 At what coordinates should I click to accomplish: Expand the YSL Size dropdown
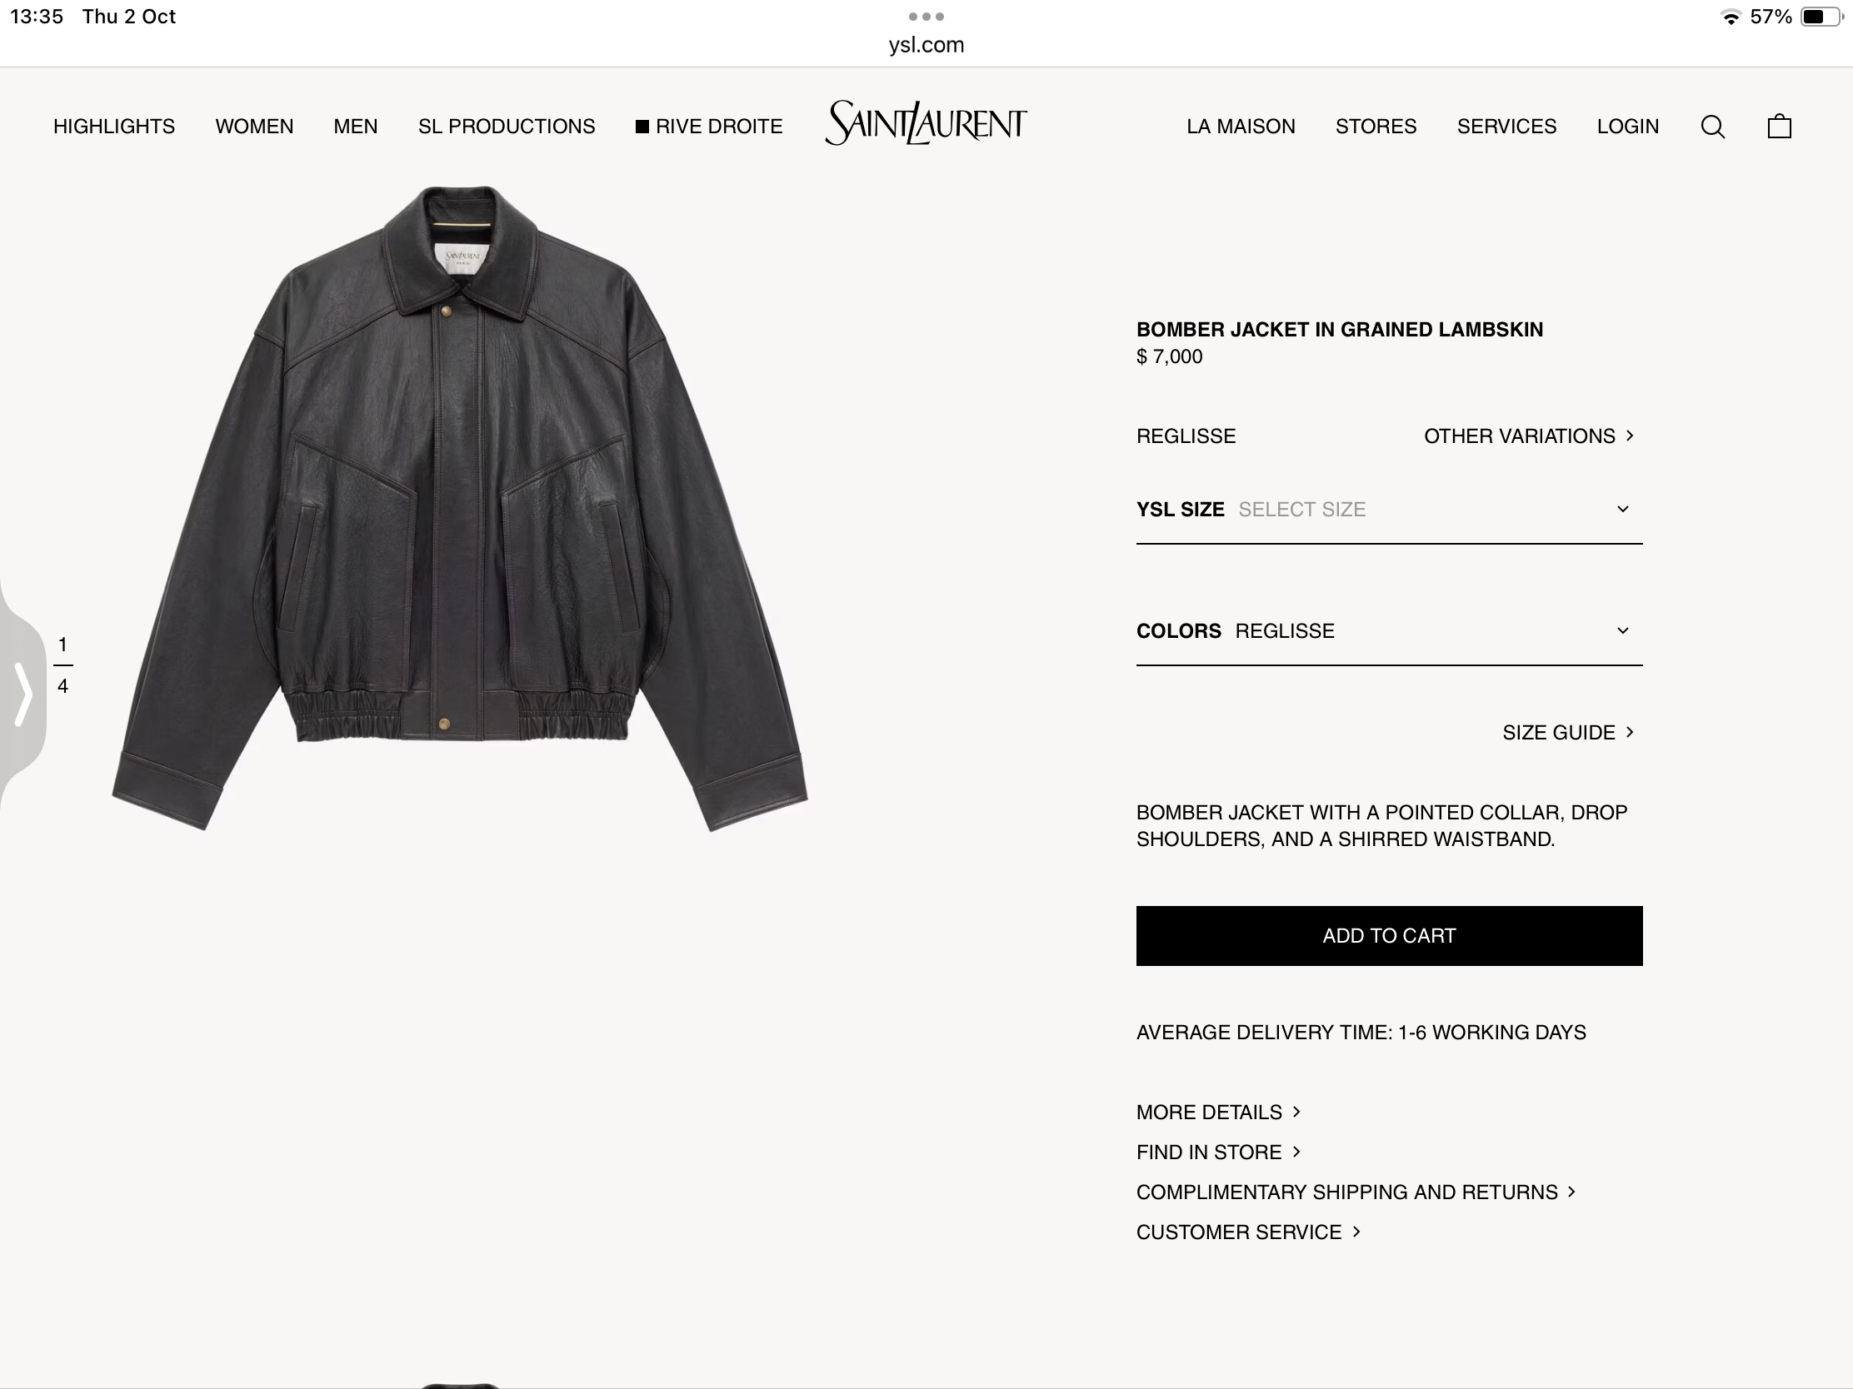pyautogui.click(x=1389, y=509)
